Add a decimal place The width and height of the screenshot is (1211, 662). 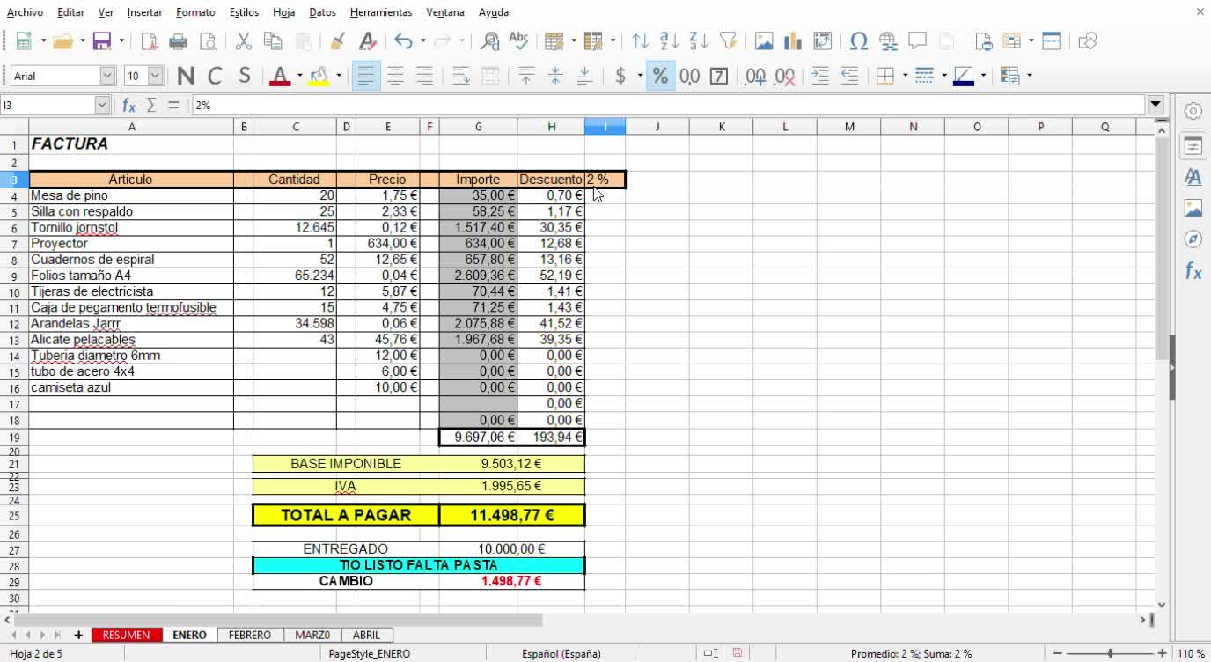pyautogui.click(x=755, y=76)
